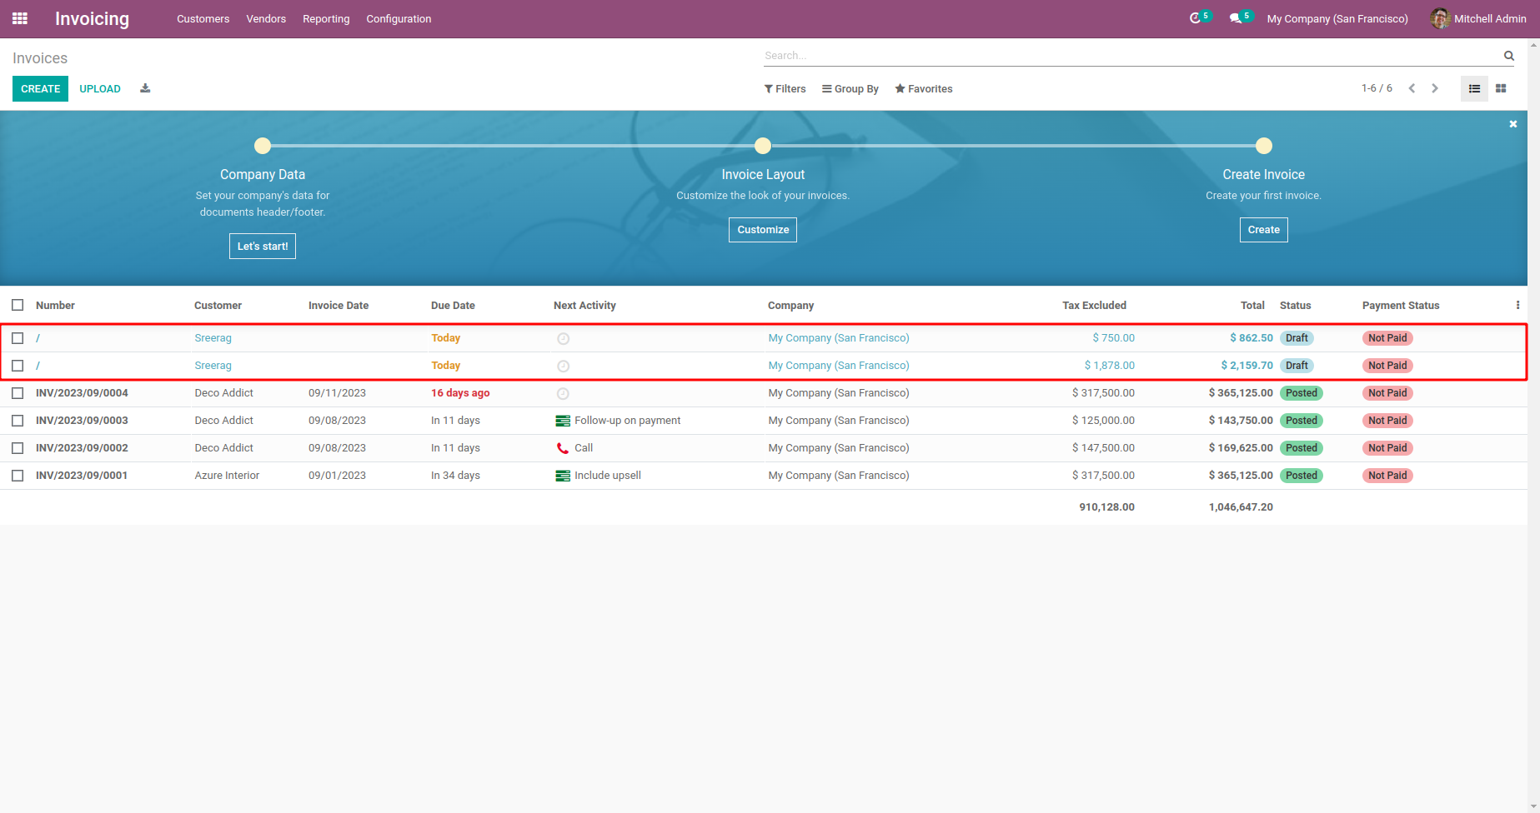Select checkbox for $2,159.70 draft invoice

[x=18, y=366]
